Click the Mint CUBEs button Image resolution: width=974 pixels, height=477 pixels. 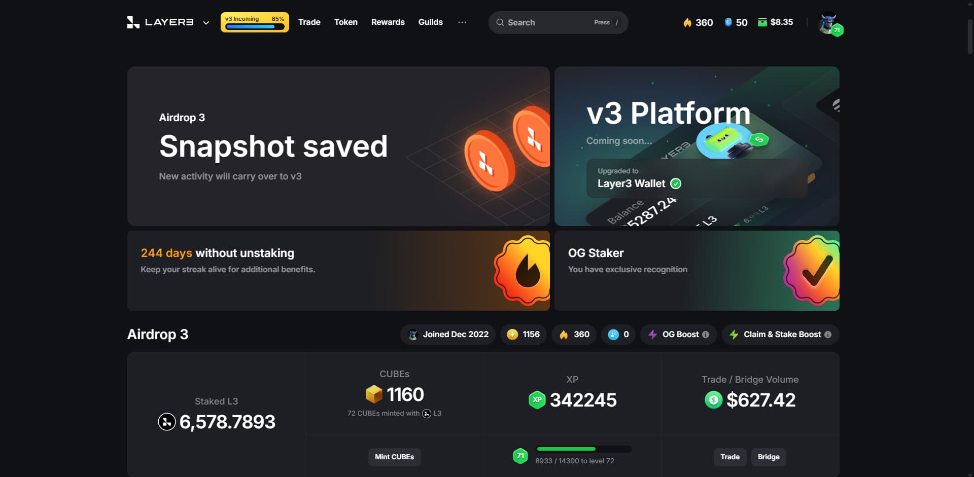tap(394, 457)
